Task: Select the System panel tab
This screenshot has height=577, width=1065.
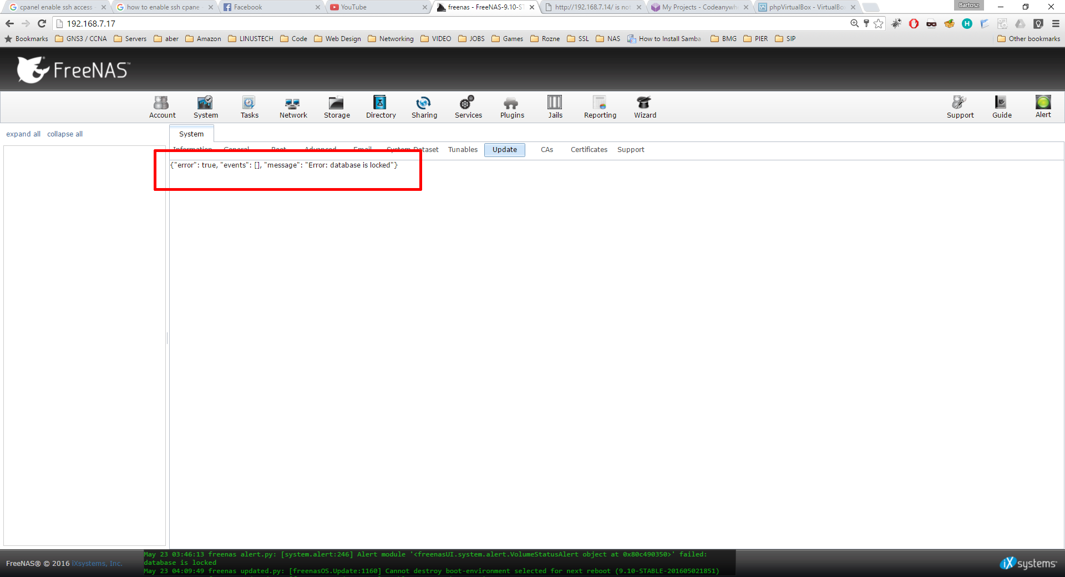Action: point(191,134)
